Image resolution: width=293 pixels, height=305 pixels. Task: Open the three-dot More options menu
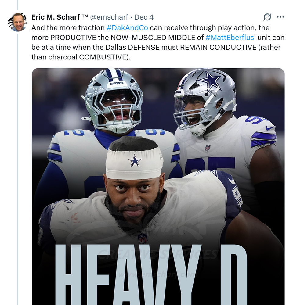(x=280, y=17)
